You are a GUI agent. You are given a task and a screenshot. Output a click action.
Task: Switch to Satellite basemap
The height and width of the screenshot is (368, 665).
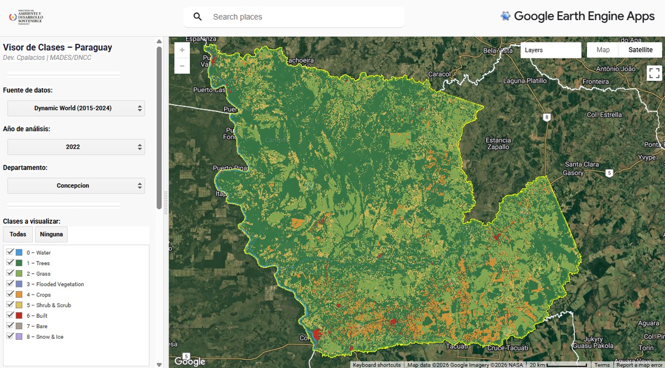pyautogui.click(x=640, y=50)
